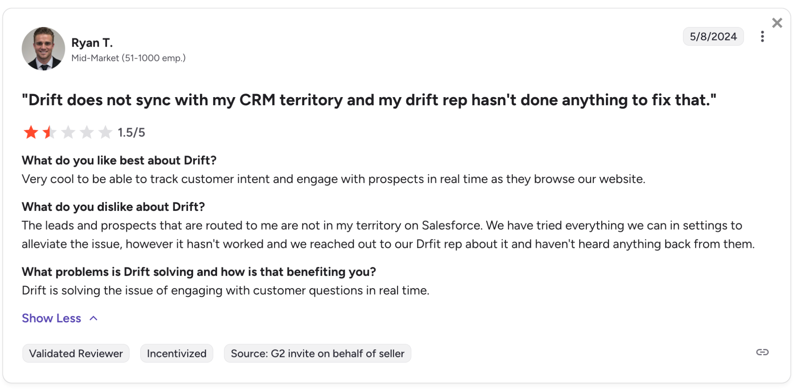797x390 pixels.
Task: Select the fifth rating star
Action: tap(105, 132)
